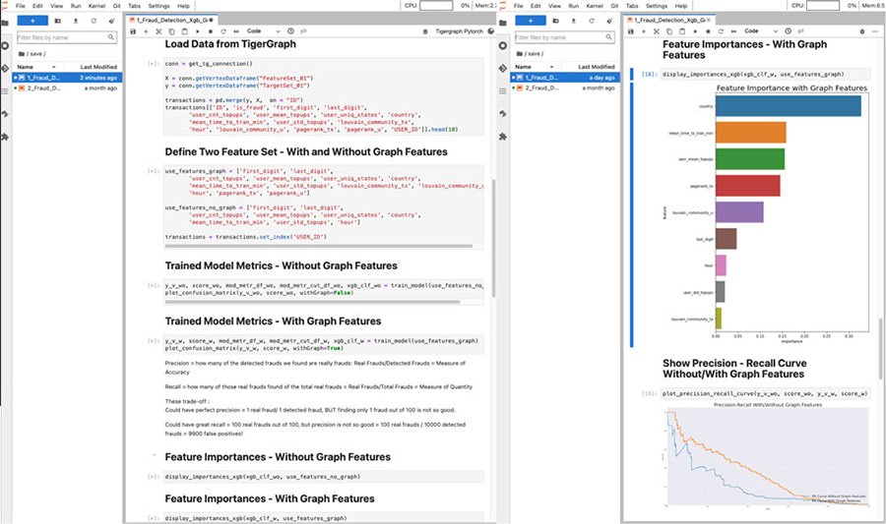Interrupt kernel with stop icon in right notebook

click(706, 31)
